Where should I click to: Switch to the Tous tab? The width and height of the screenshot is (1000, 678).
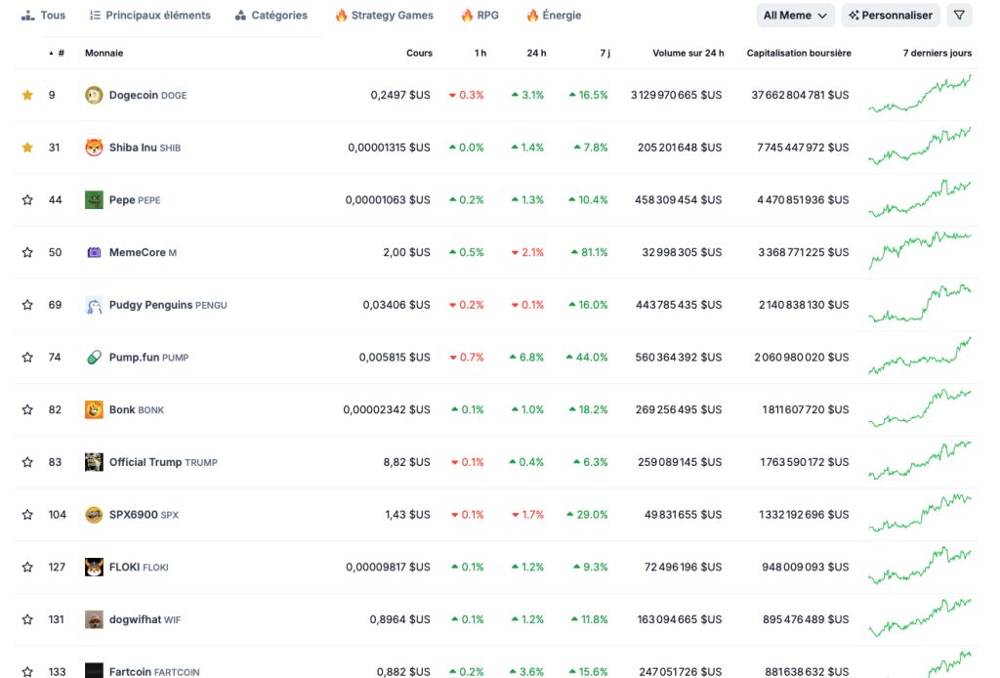pos(43,16)
